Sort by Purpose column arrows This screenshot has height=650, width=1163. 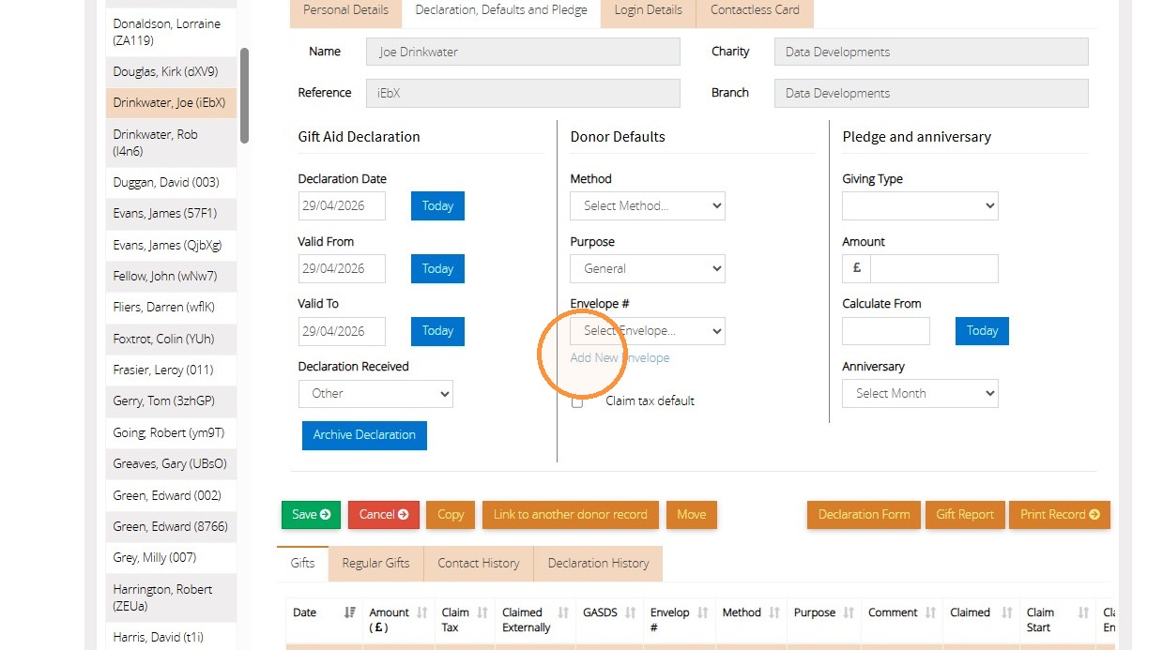pyautogui.click(x=849, y=612)
